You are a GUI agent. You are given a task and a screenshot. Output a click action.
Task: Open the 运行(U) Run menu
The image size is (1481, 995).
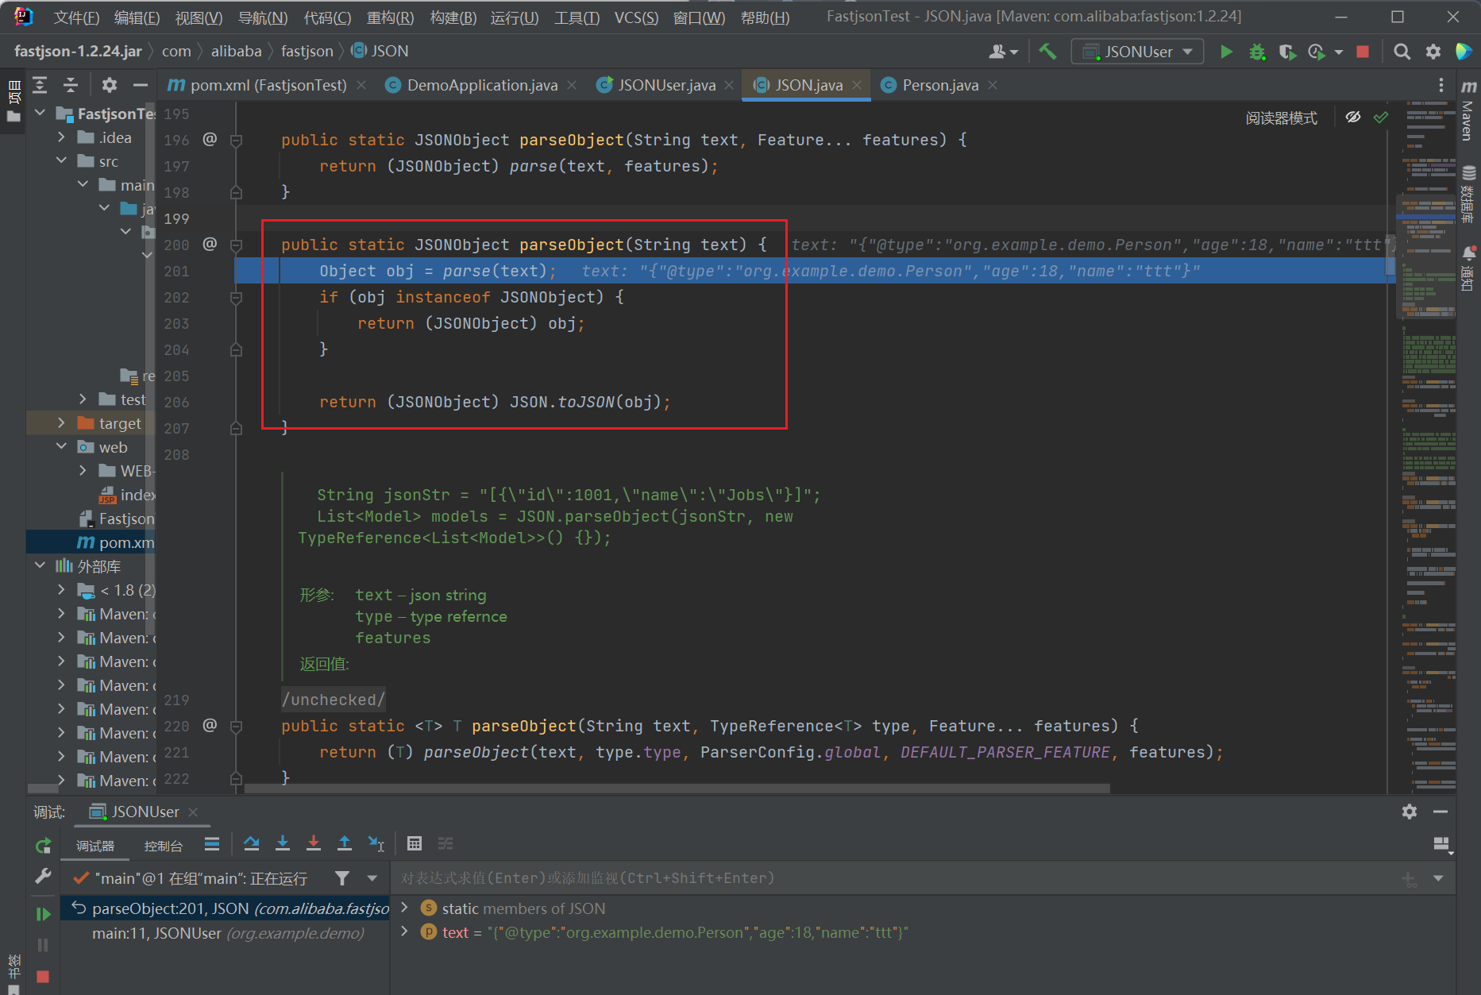coord(514,17)
